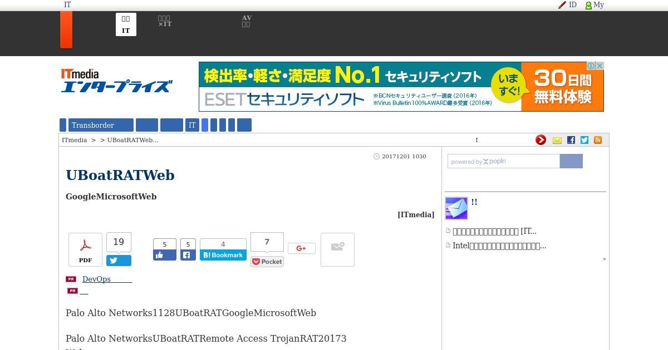The width and height of the screenshot is (668, 350).
Task: Click the orange vertical bar in header
Action: click(x=66, y=30)
